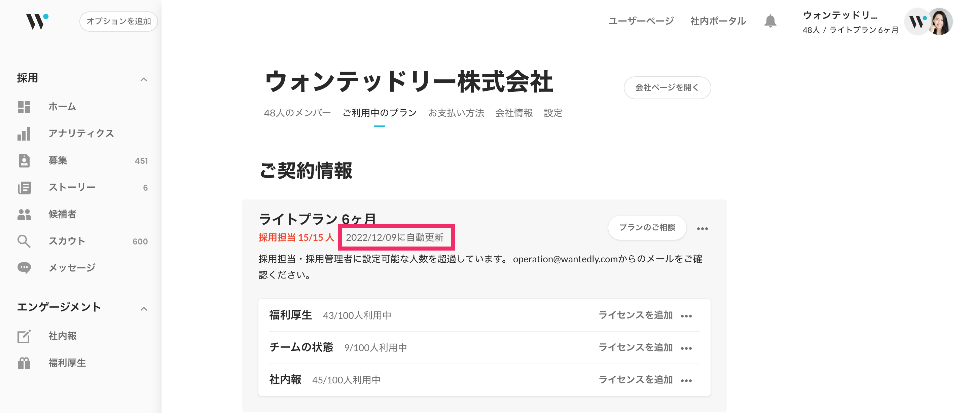969x413 pixels.
Task: Open the 設定 tab
Action: click(553, 113)
